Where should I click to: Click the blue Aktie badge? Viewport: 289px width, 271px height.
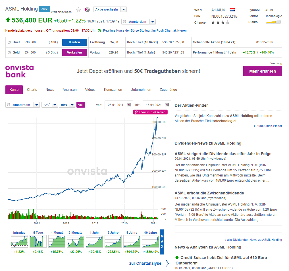click(x=45, y=9)
